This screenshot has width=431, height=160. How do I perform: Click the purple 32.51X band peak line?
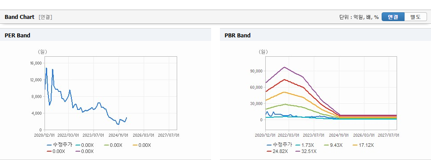(x=285, y=67)
